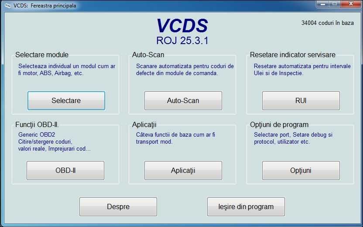This screenshot has width=363, height=227.
Task: Click the '34004 coduri în baza' text
Action: 328,23
